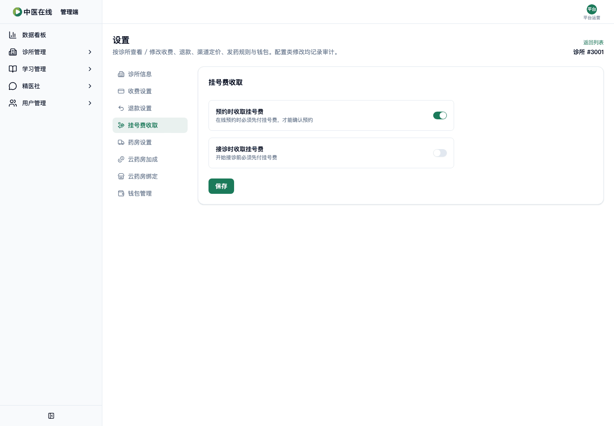614x426 pixels.
Task: Disable the 预约时收取挂号费 switch
Action: [440, 115]
